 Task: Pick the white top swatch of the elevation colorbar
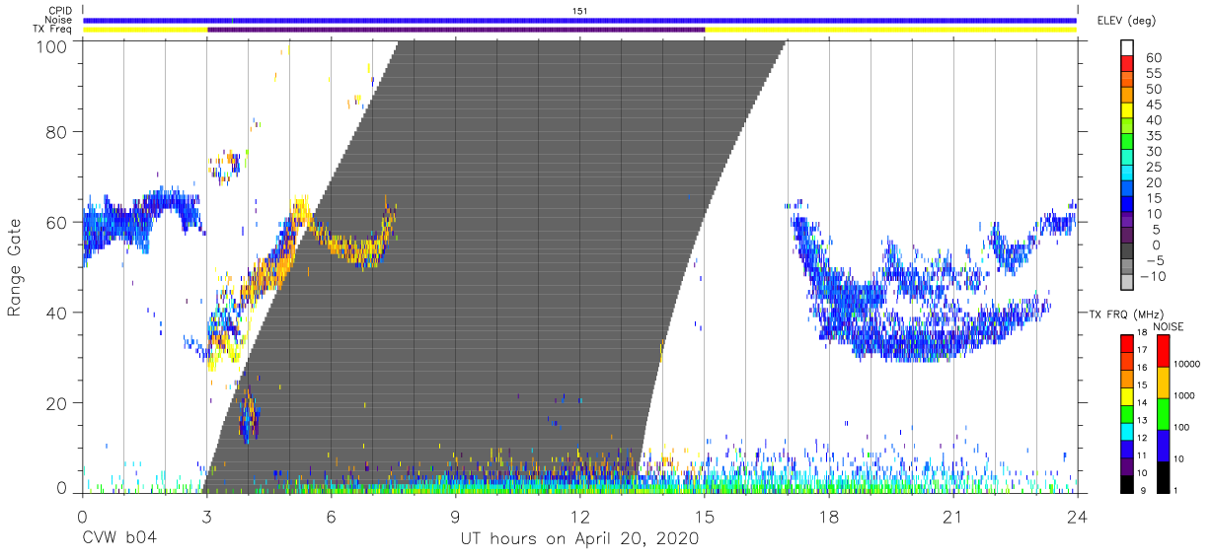(x=1126, y=47)
